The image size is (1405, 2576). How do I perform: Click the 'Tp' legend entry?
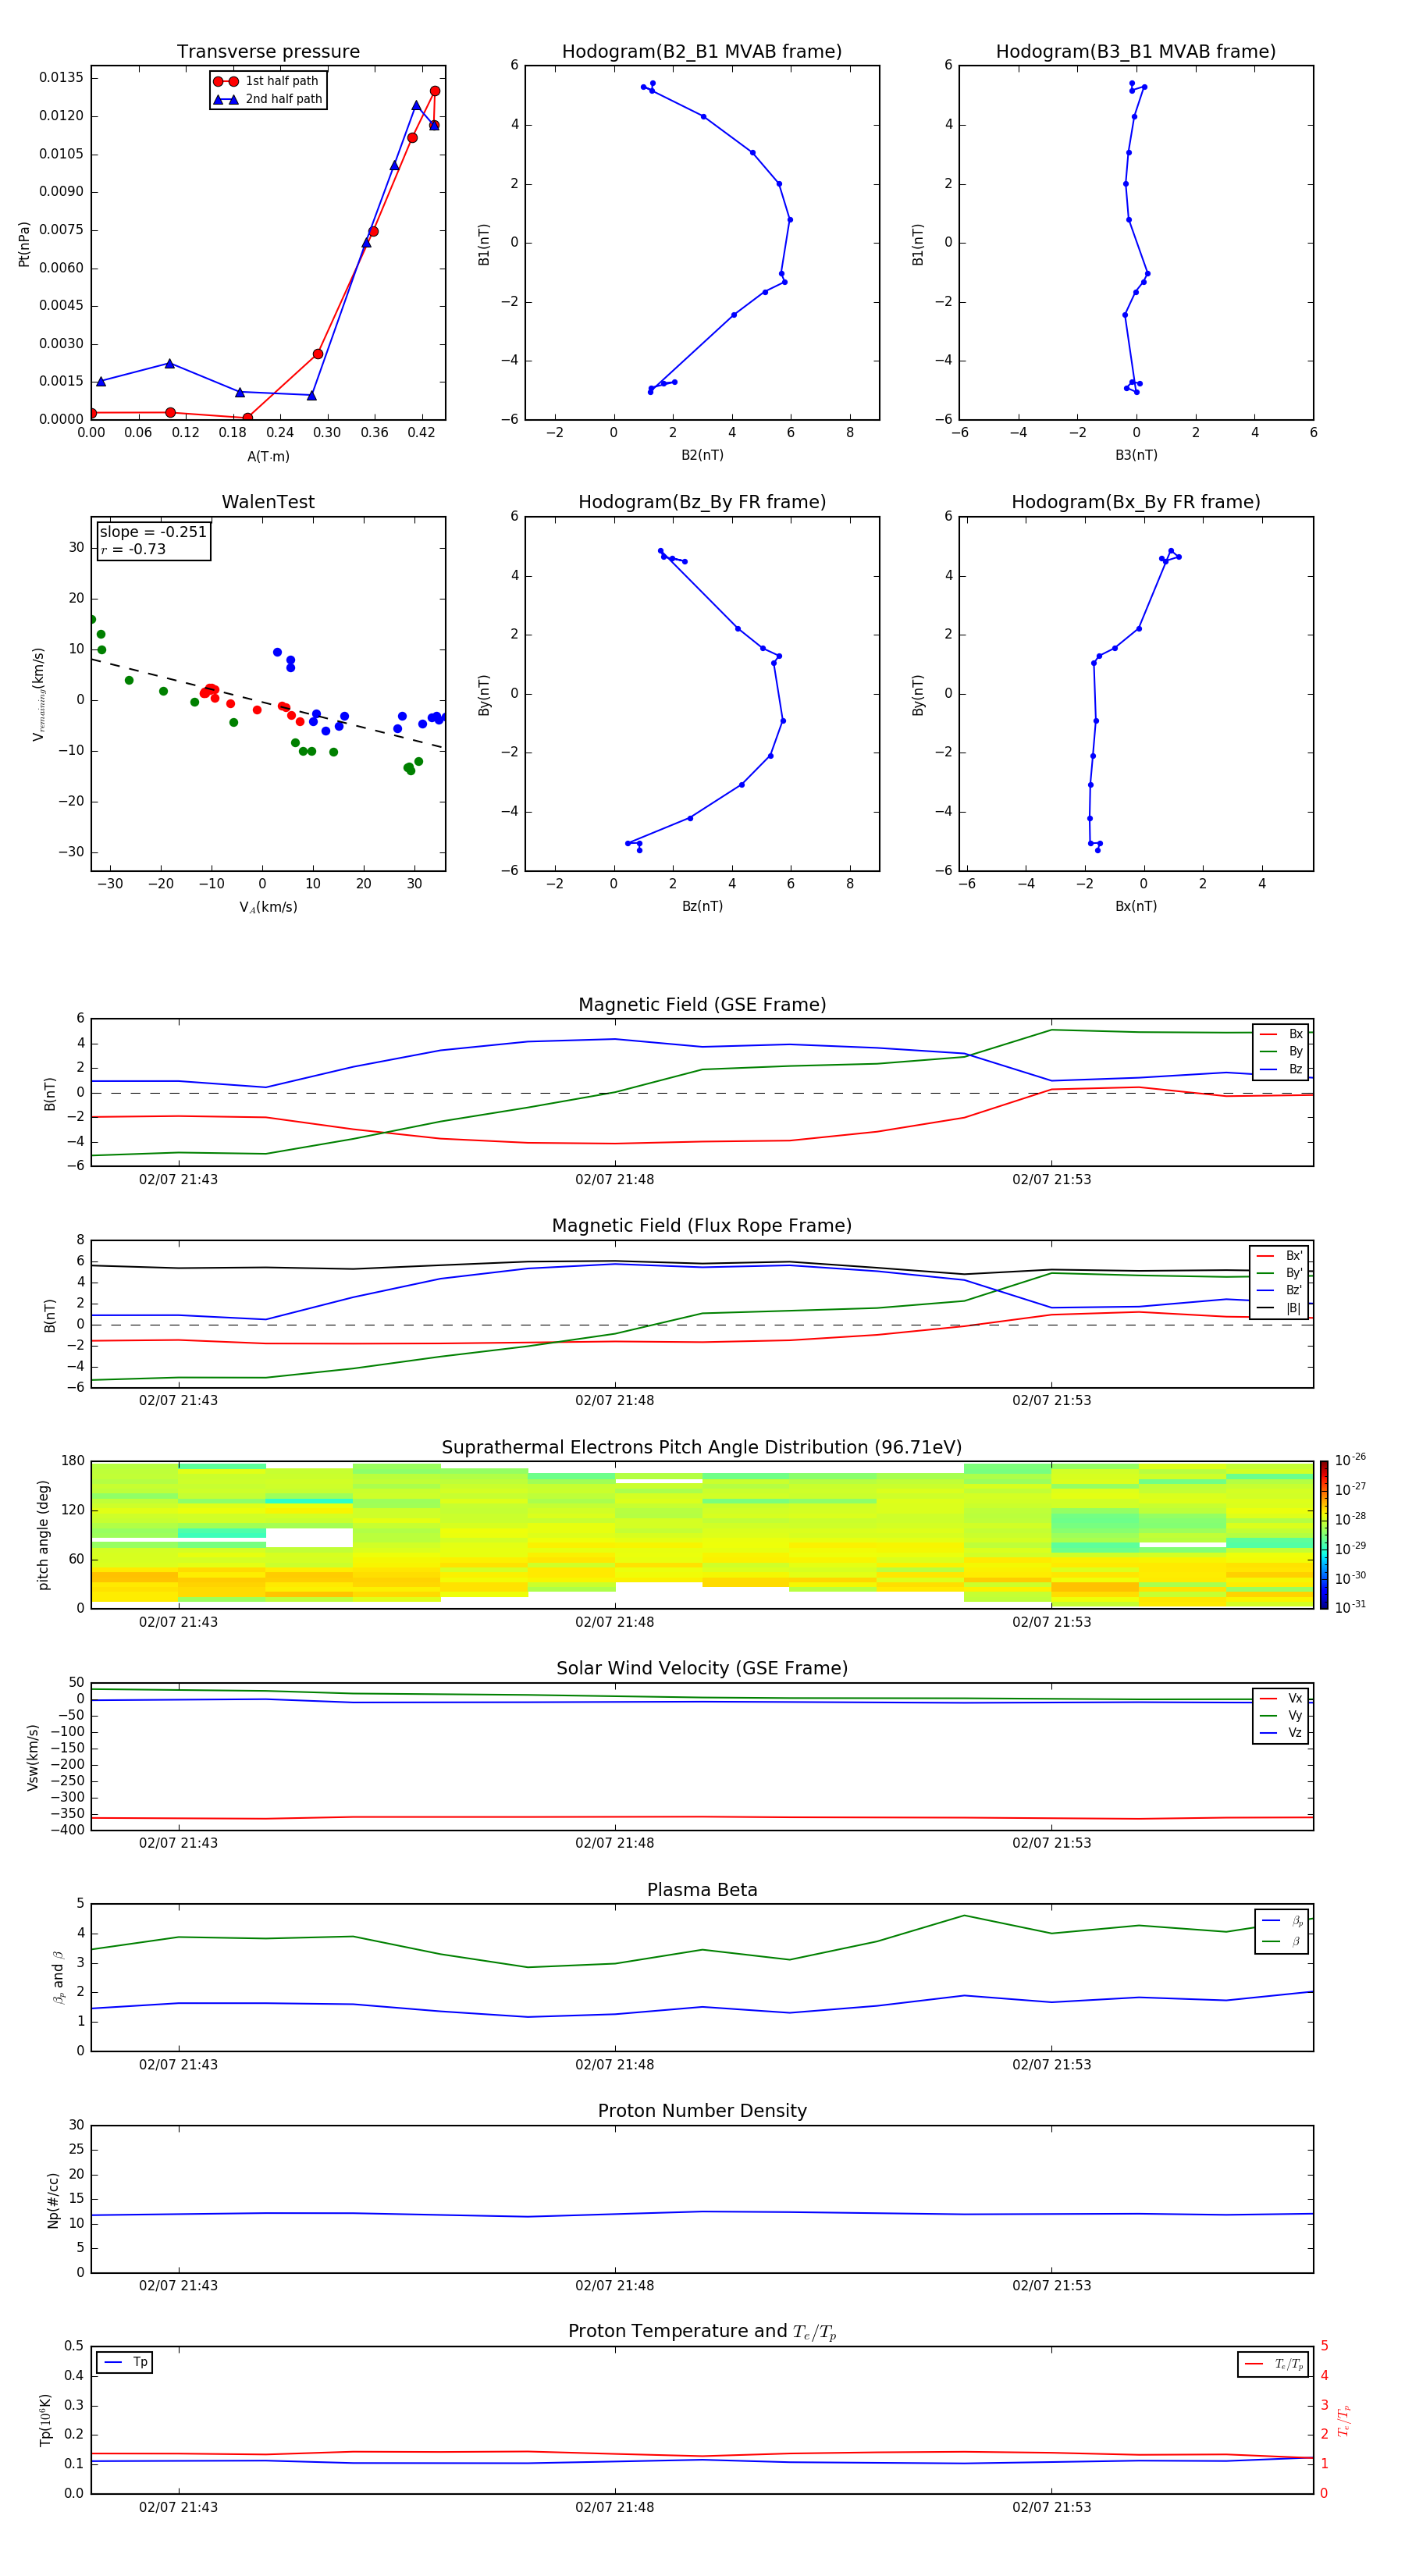point(125,2362)
